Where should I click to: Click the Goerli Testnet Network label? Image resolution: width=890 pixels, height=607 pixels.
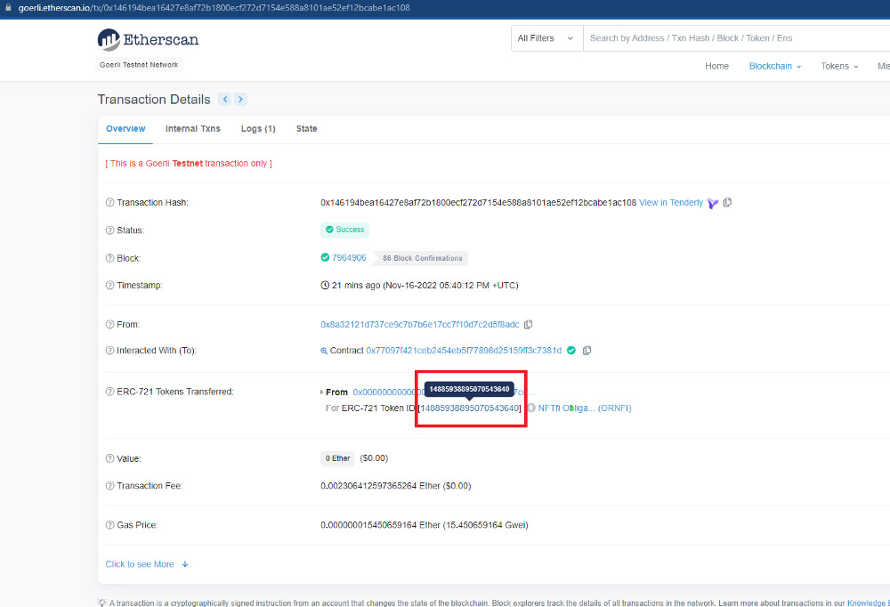pos(139,65)
